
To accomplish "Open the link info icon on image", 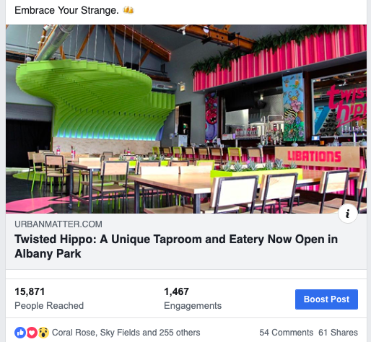I will pyautogui.click(x=347, y=214).
